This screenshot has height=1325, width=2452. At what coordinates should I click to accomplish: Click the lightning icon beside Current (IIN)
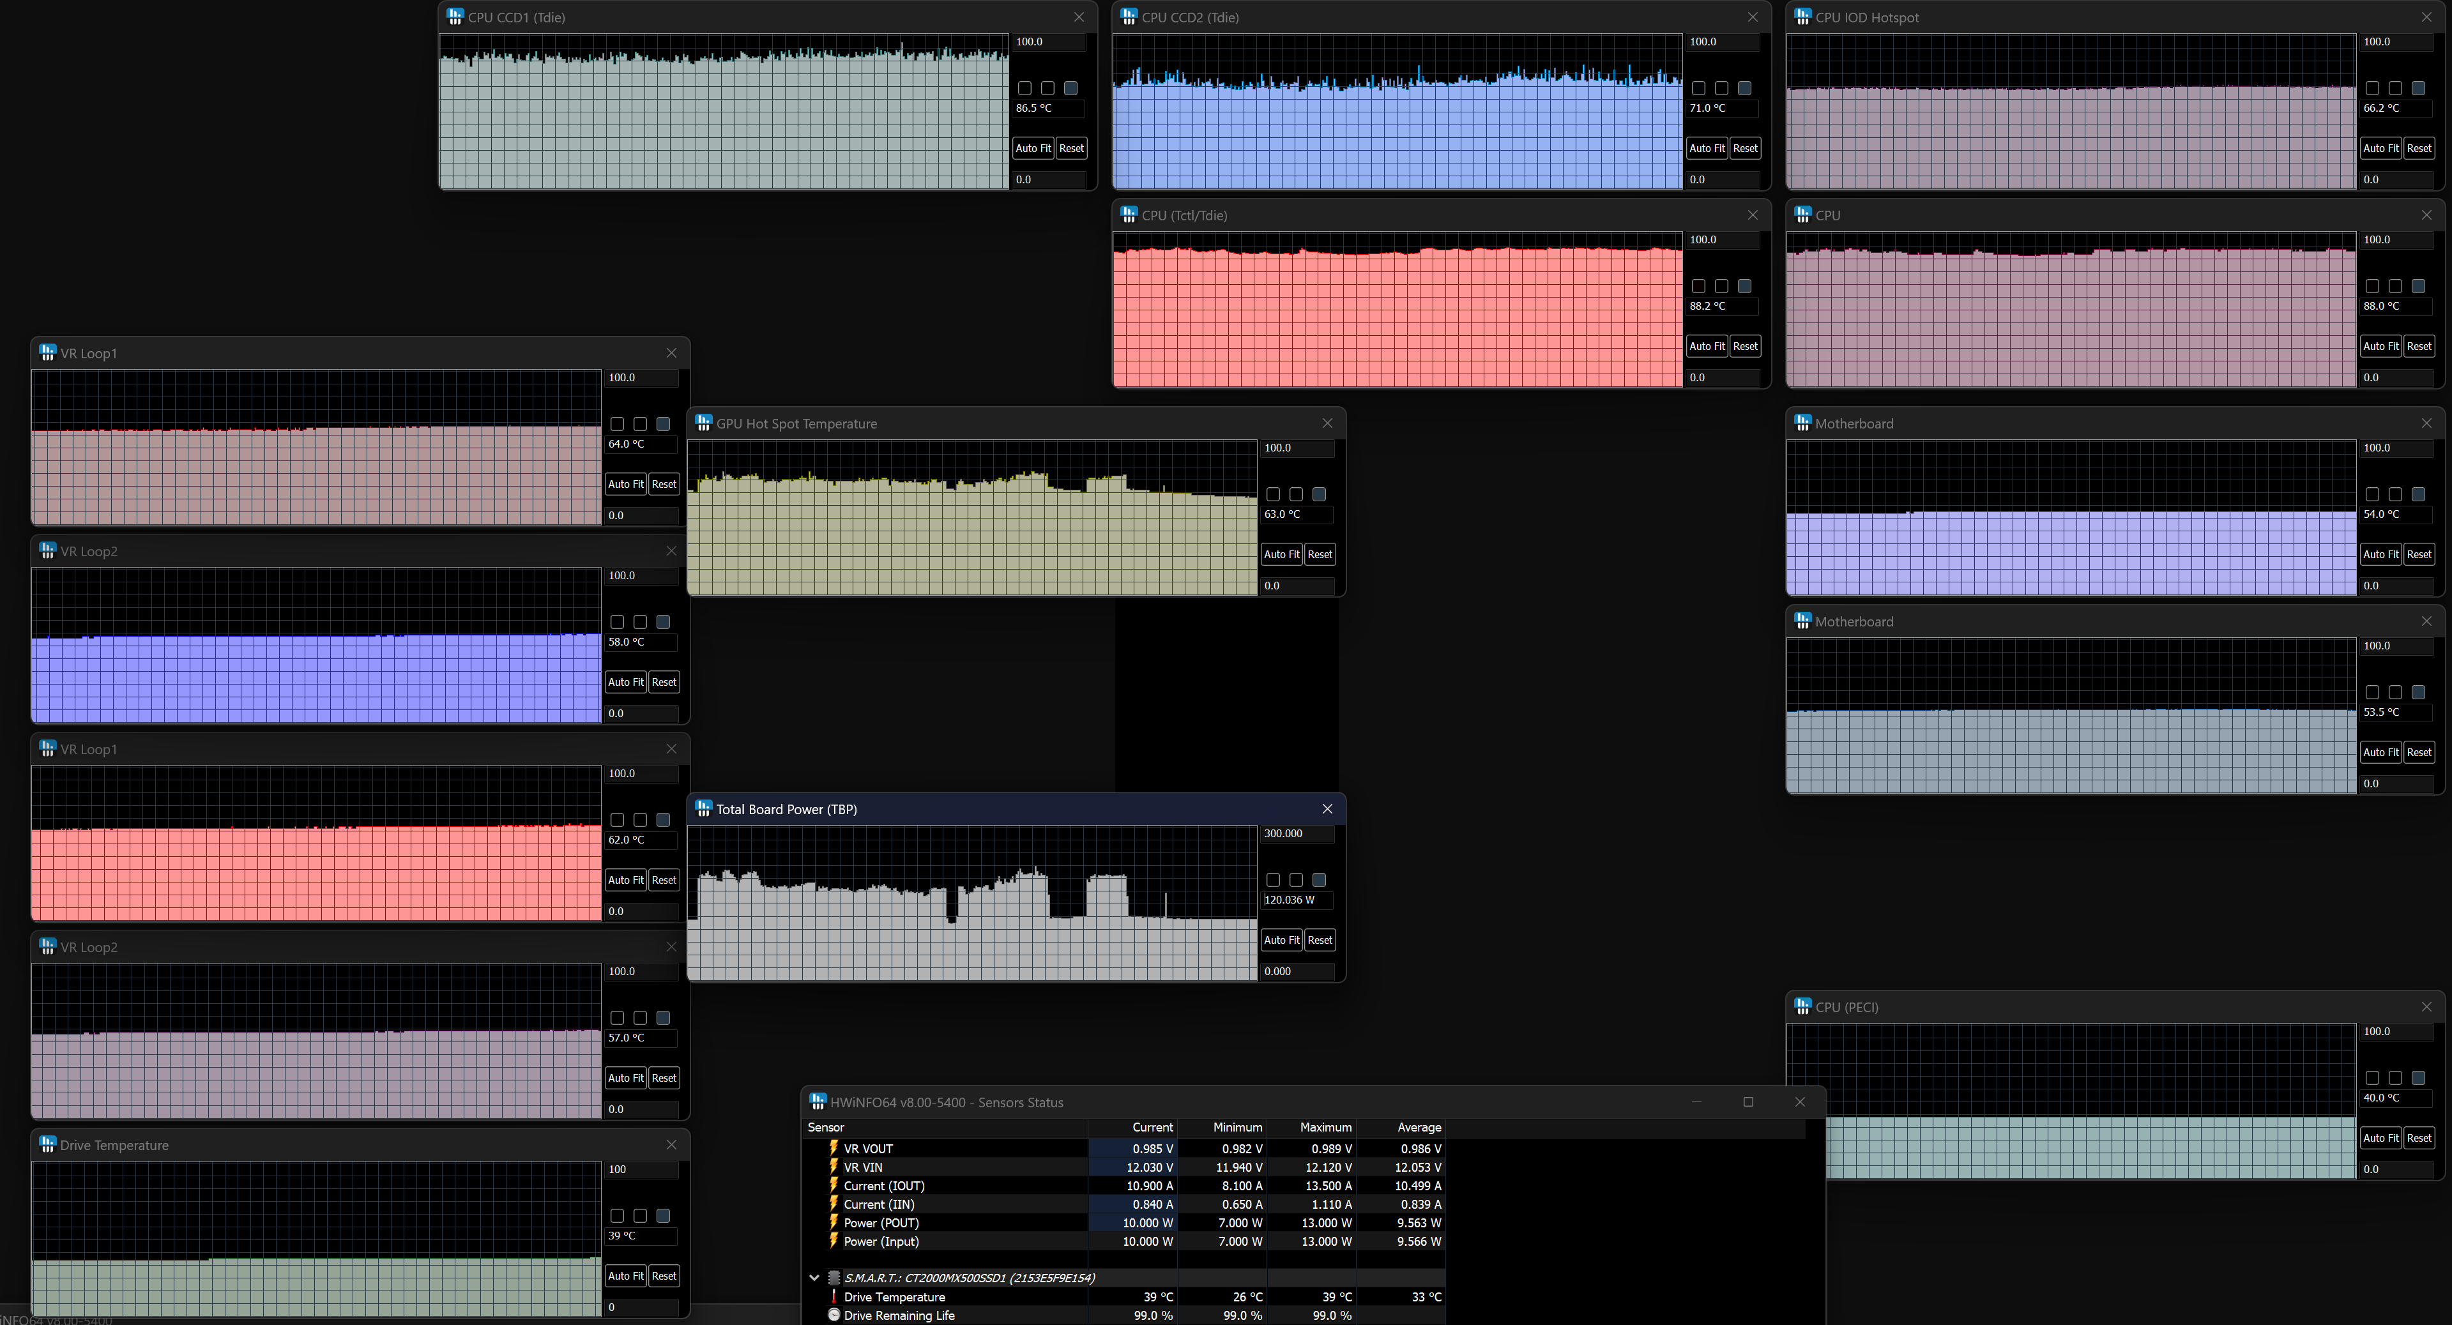(x=834, y=1203)
